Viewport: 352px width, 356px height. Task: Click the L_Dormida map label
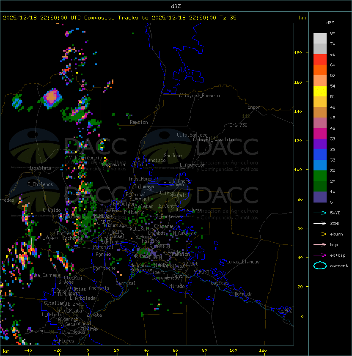241,294
